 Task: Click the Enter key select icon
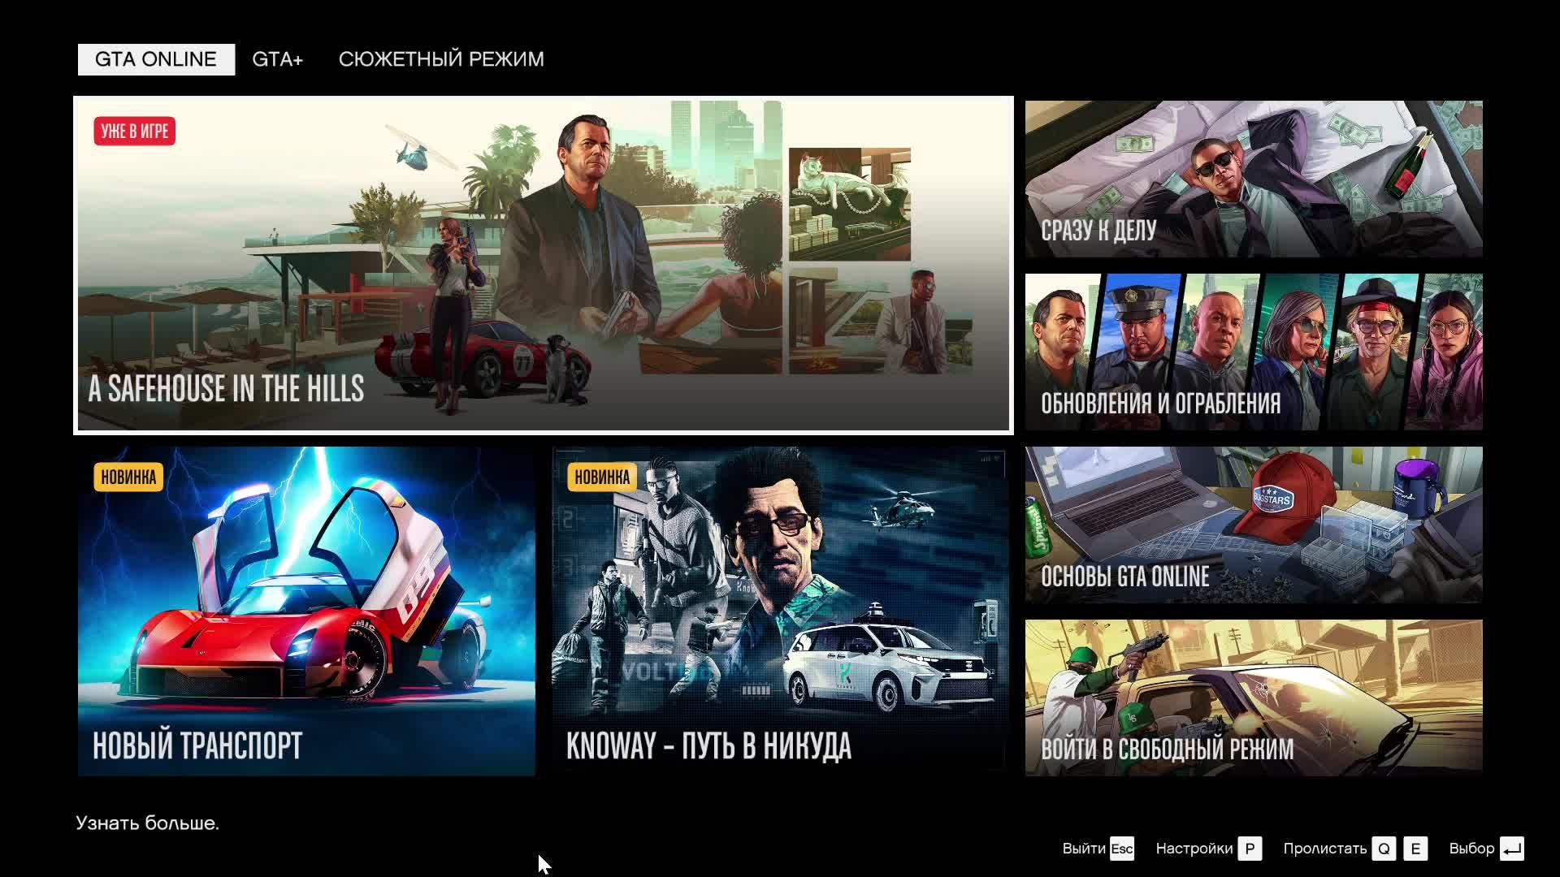pos(1511,849)
